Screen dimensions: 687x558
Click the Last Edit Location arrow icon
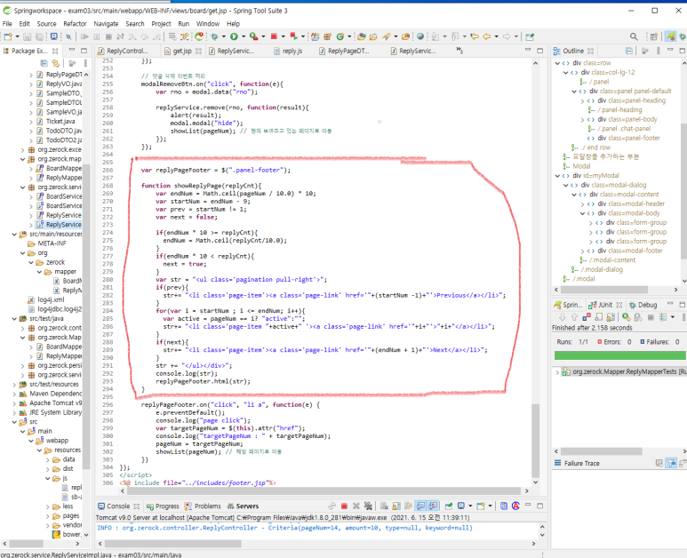[x=475, y=36]
